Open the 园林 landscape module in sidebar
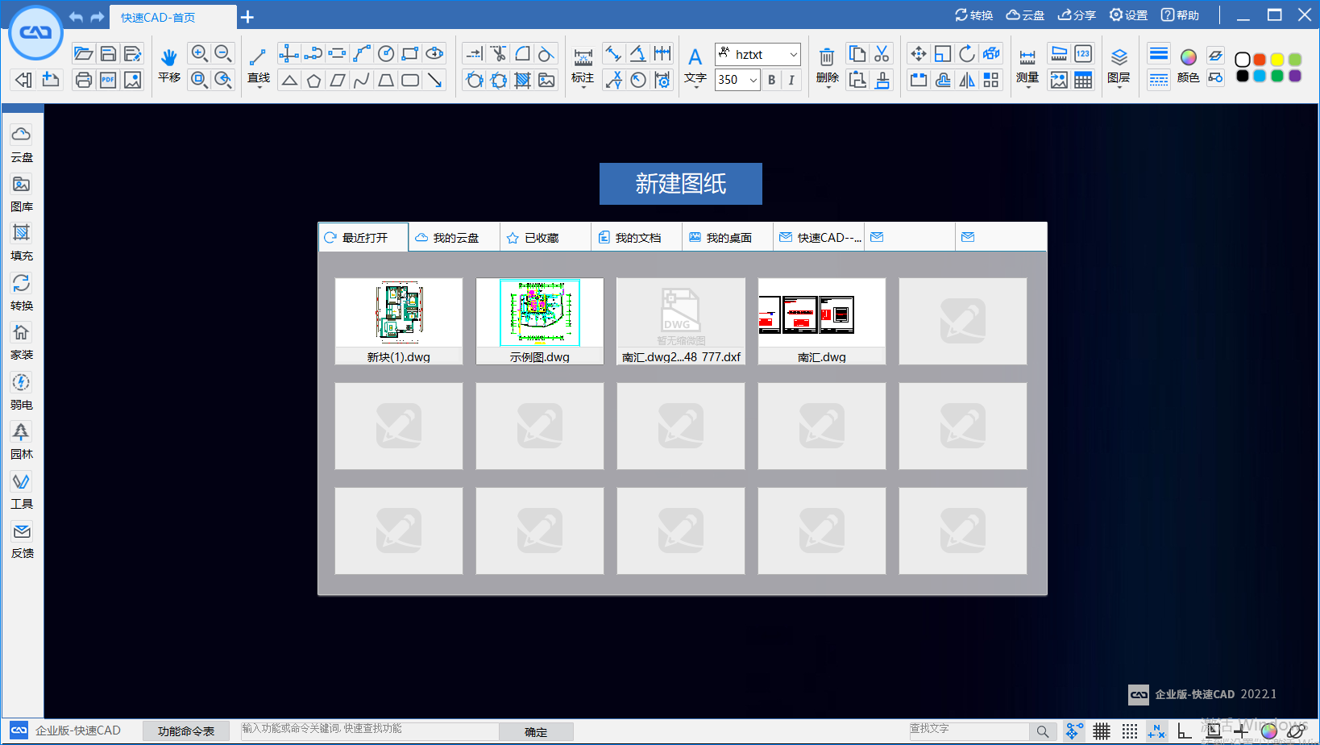Image resolution: width=1320 pixels, height=745 pixels. pyautogui.click(x=22, y=441)
